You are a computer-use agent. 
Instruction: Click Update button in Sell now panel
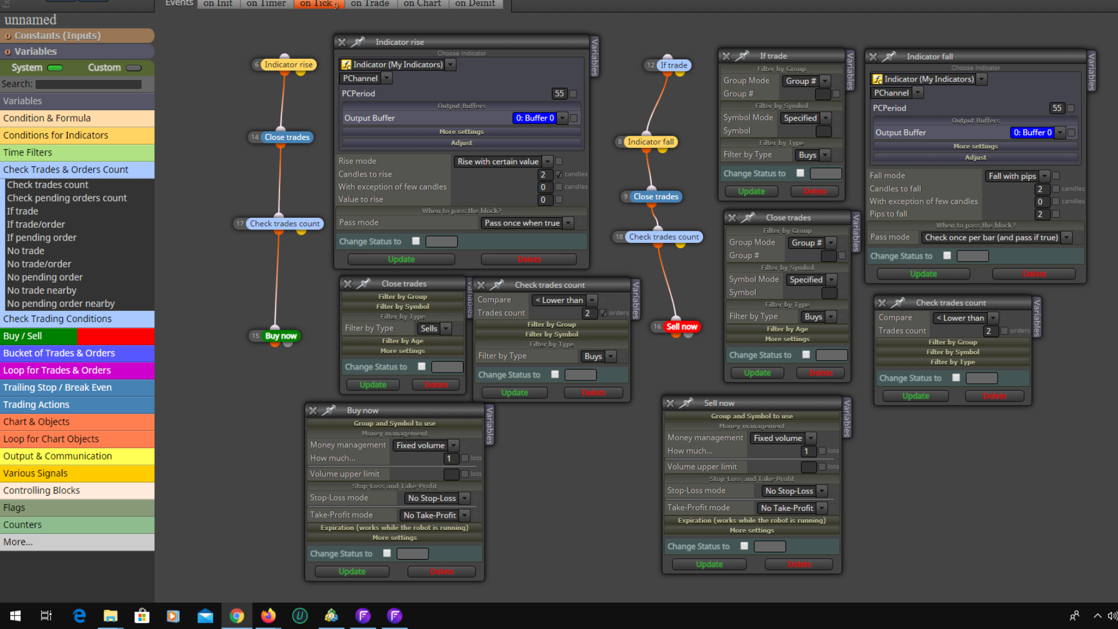pos(709,564)
